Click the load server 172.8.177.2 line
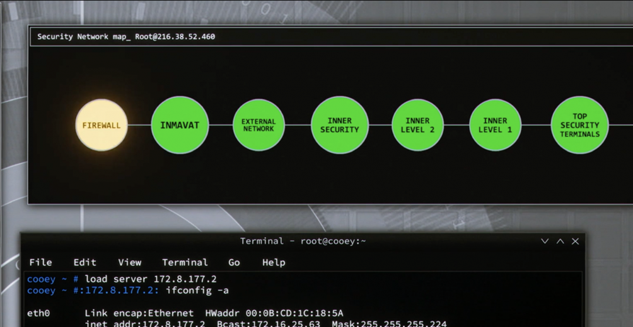The image size is (633, 327). 151,279
